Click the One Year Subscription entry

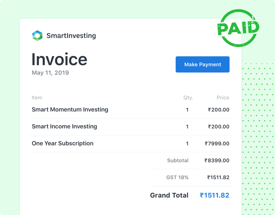point(62,143)
